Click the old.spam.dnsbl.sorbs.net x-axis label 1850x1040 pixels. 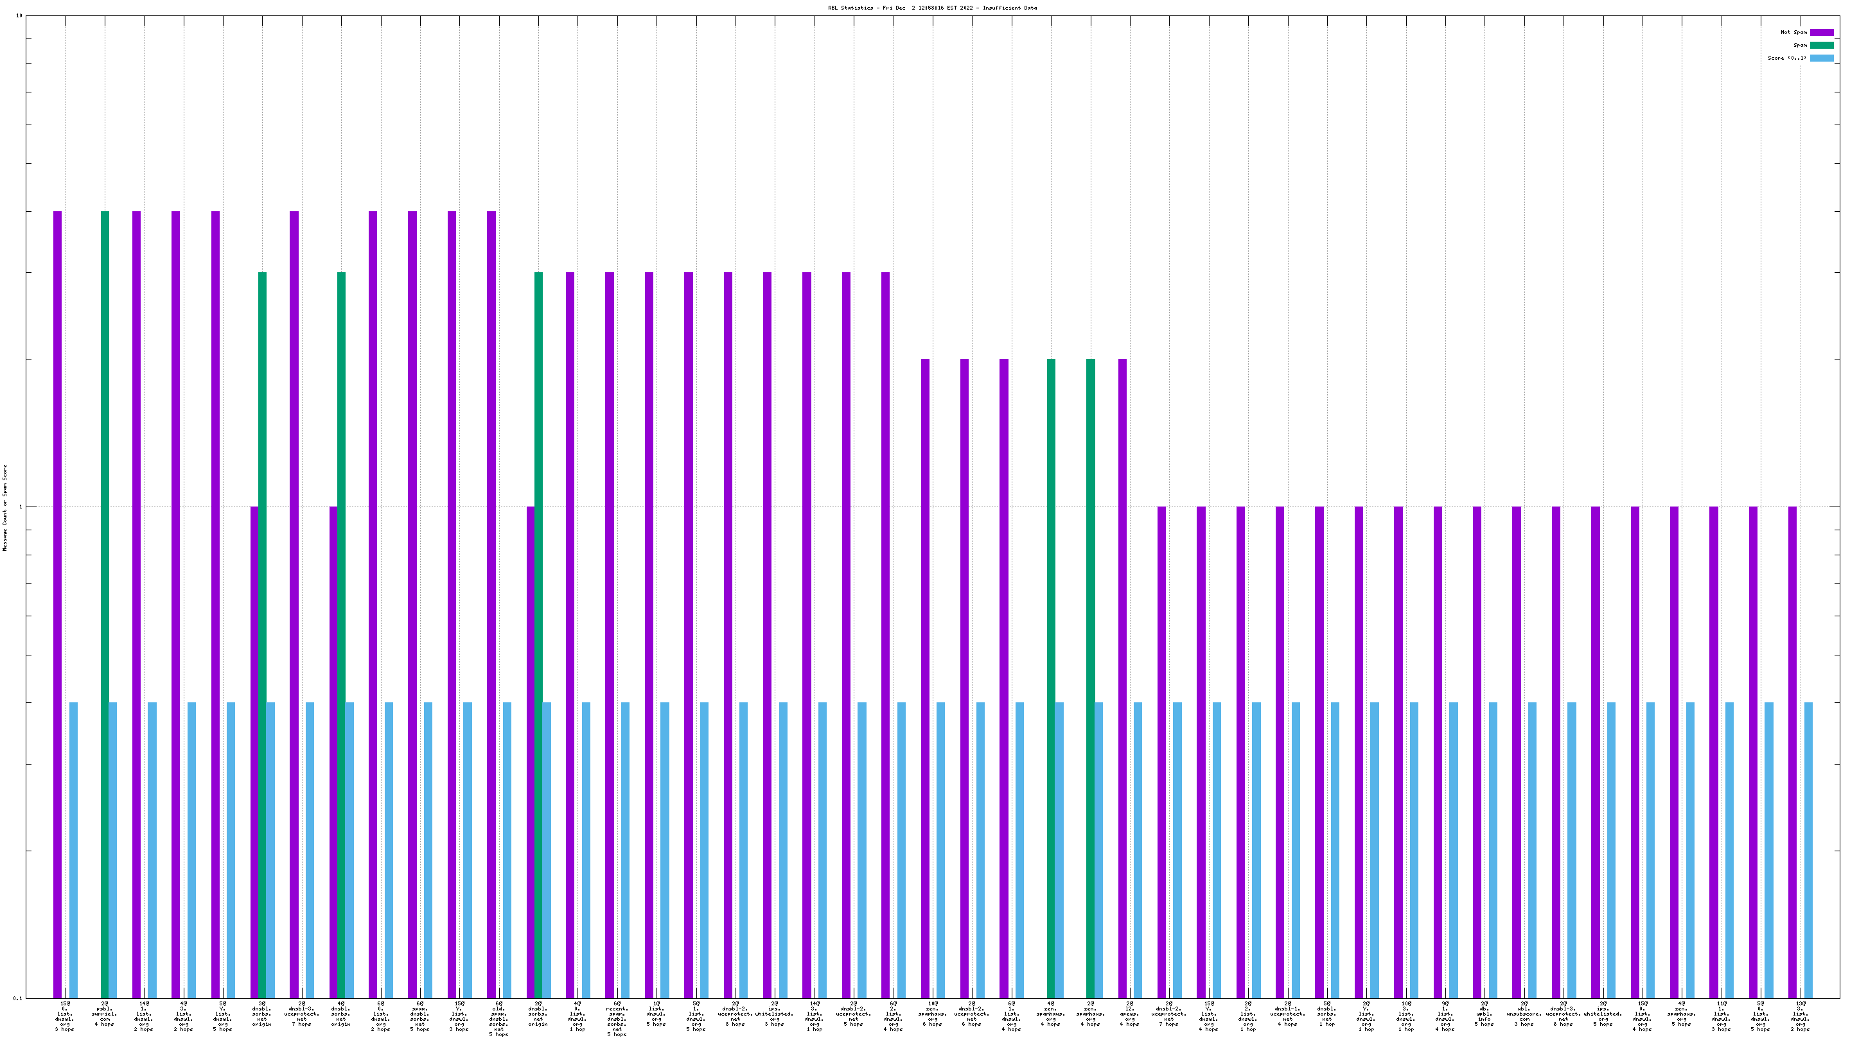click(x=498, y=1019)
